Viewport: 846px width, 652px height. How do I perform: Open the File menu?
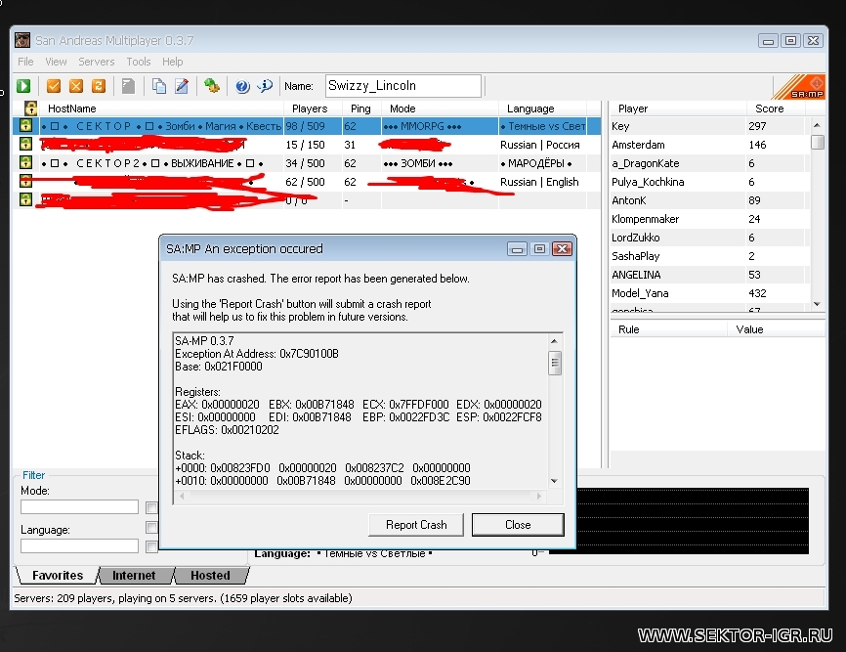click(25, 62)
